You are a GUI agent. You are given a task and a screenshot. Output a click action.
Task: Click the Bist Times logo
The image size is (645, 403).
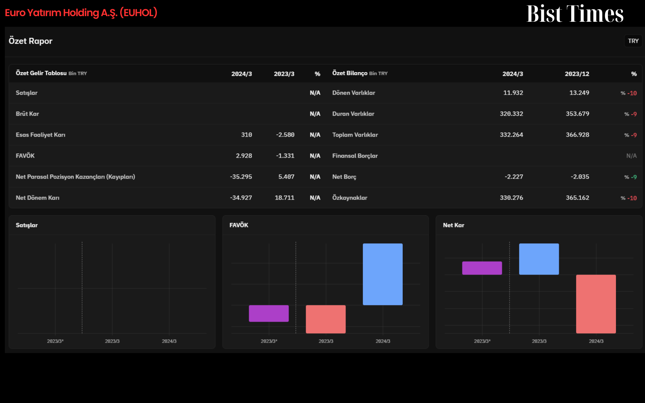(x=575, y=14)
